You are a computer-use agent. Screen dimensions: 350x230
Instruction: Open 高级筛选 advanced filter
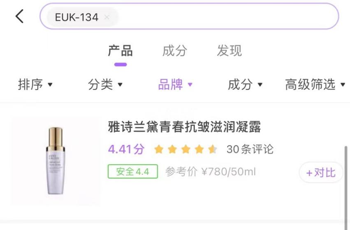click(315, 85)
